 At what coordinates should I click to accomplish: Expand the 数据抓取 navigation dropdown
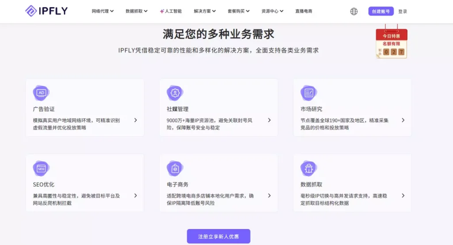(x=136, y=11)
